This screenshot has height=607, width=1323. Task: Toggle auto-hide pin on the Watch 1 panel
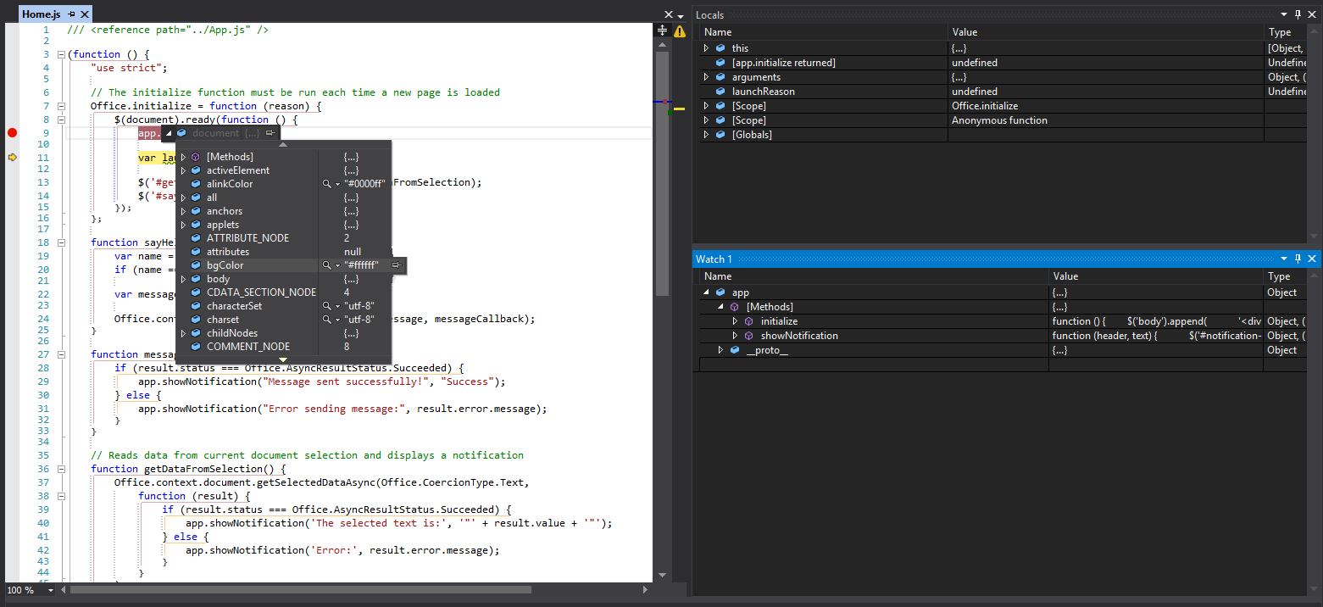point(1297,259)
